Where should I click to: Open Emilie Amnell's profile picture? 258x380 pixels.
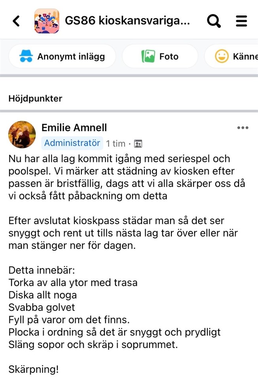[x=22, y=135]
